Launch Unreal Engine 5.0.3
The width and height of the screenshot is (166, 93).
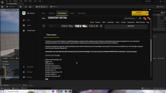tap(139, 13)
